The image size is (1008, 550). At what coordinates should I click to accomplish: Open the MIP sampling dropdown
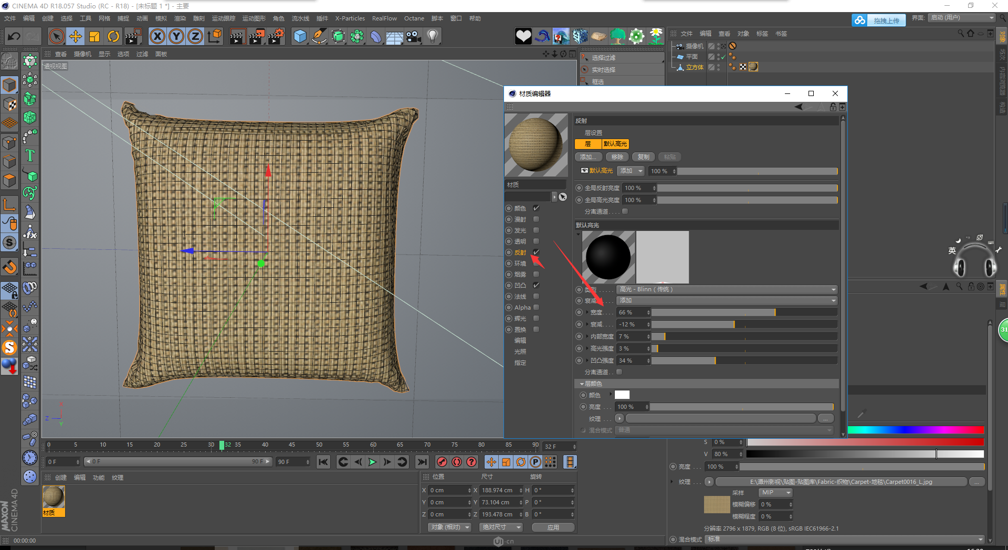pos(775,492)
